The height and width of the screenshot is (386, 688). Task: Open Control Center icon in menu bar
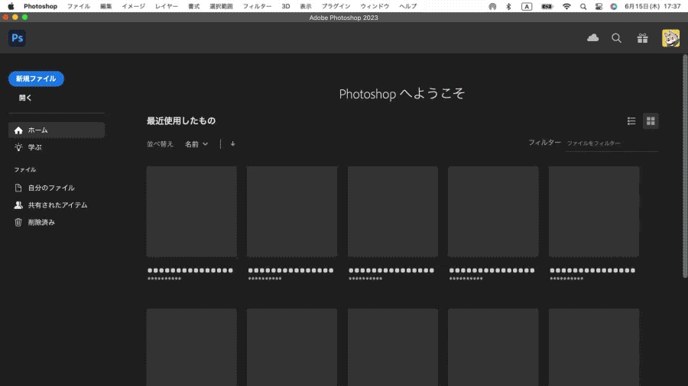599,6
